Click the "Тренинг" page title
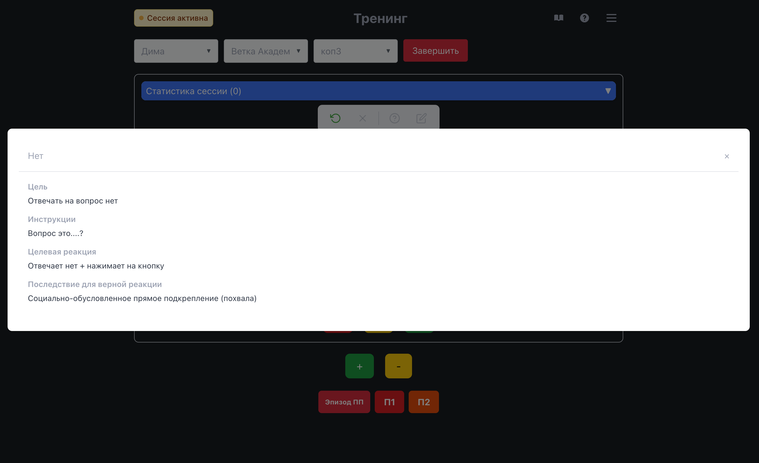The height and width of the screenshot is (463, 759). coord(380,18)
